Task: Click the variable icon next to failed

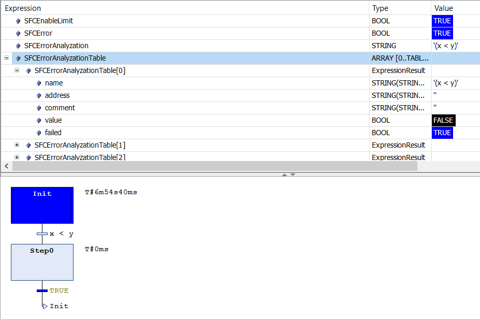Action: [38, 133]
